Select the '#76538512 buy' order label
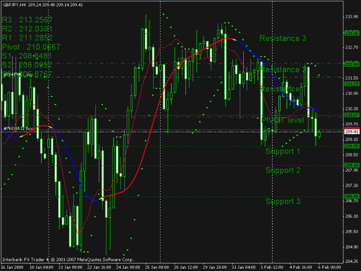This screenshot has width=361, height=271. [x=18, y=129]
